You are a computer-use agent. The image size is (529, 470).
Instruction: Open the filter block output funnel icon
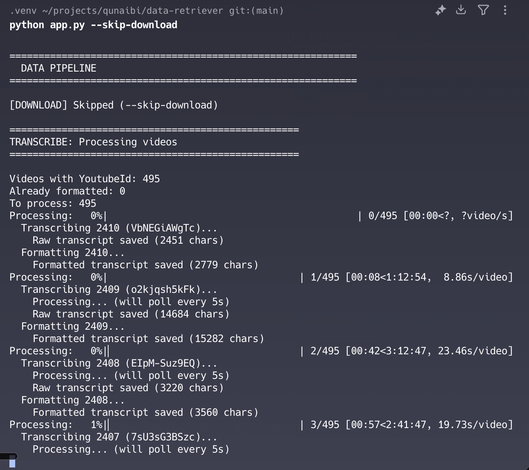(483, 10)
